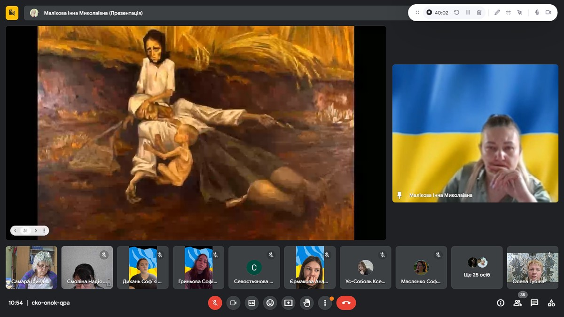The image size is (564, 317).
Task: Toggle the Meet camera button
Action: [x=234, y=303]
